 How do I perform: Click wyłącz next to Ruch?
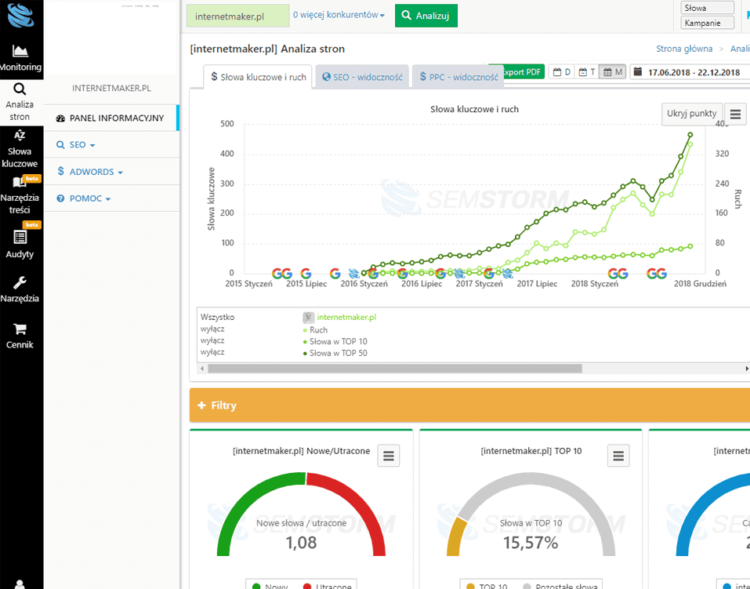point(212,329)
